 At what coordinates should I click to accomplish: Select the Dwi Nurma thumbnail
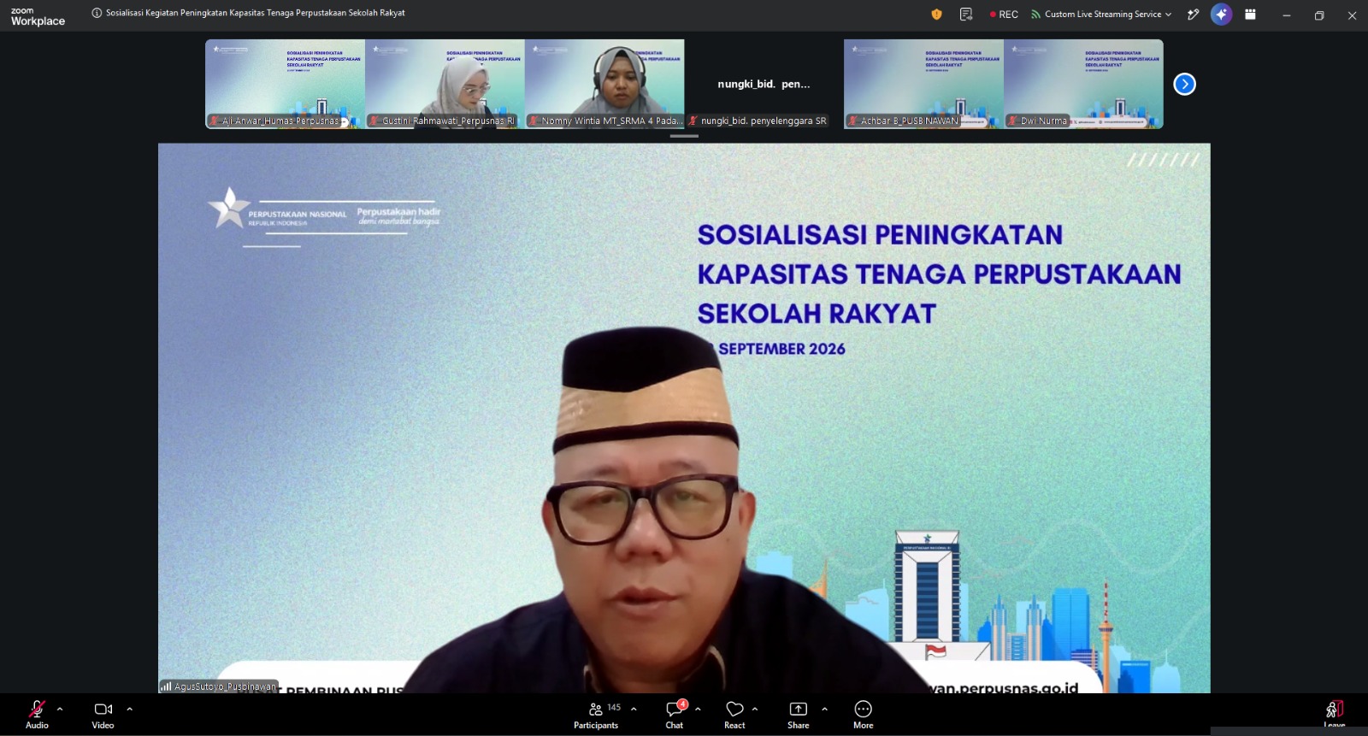coord(1084,84)
